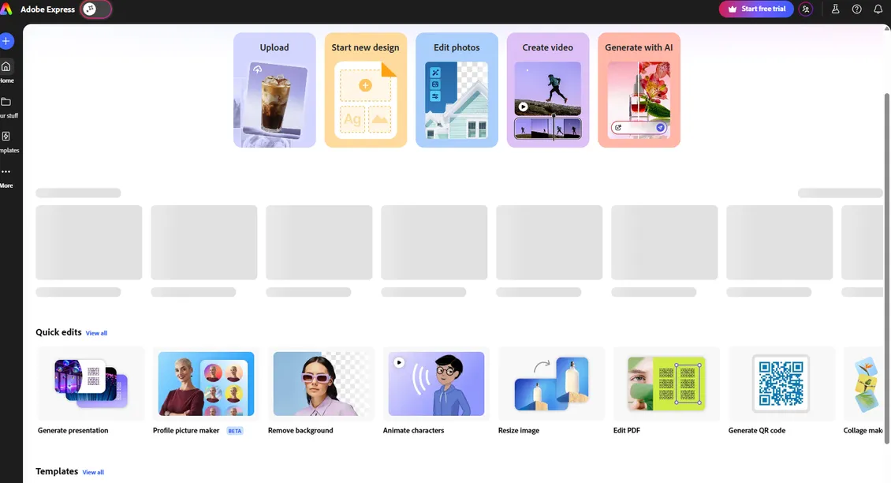Viewport: 891px width, 483px height.
Task: Click View all next to Quick edits
Action: coord(96,333)
